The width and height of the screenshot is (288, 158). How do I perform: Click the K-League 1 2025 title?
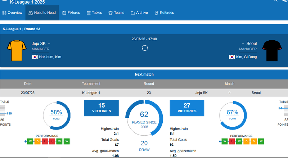pos(27,2)
